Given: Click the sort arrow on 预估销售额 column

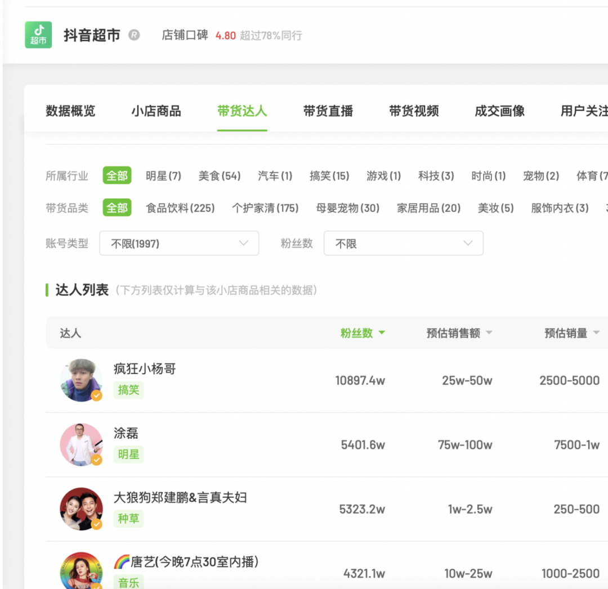Looking at the screenshot, I should coord(489,332).
